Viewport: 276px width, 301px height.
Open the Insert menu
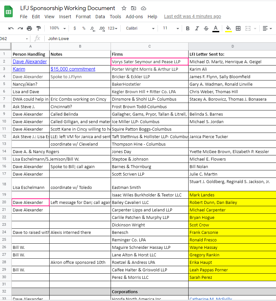click(65, 17)
